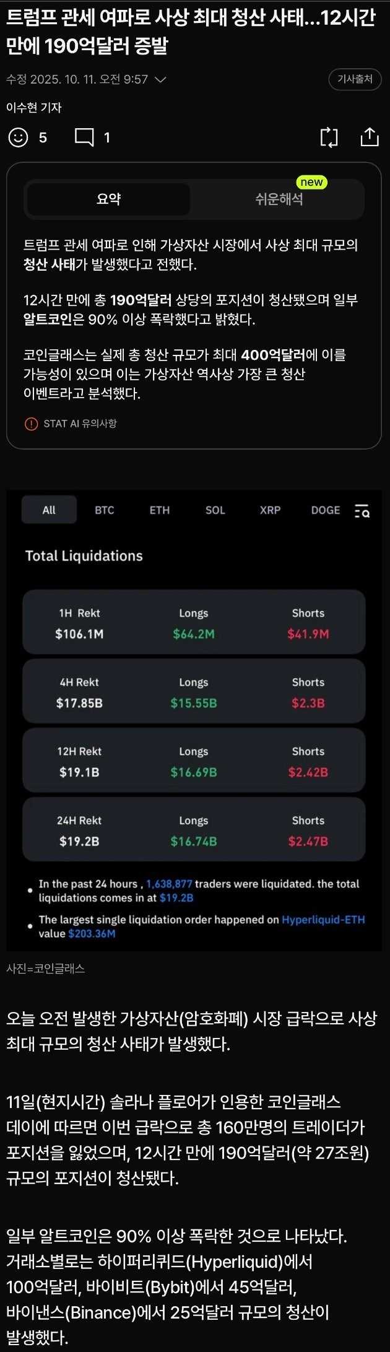
Task: Tap the 1H Rekt liquidation card
Action: click(x=194, y=622)
